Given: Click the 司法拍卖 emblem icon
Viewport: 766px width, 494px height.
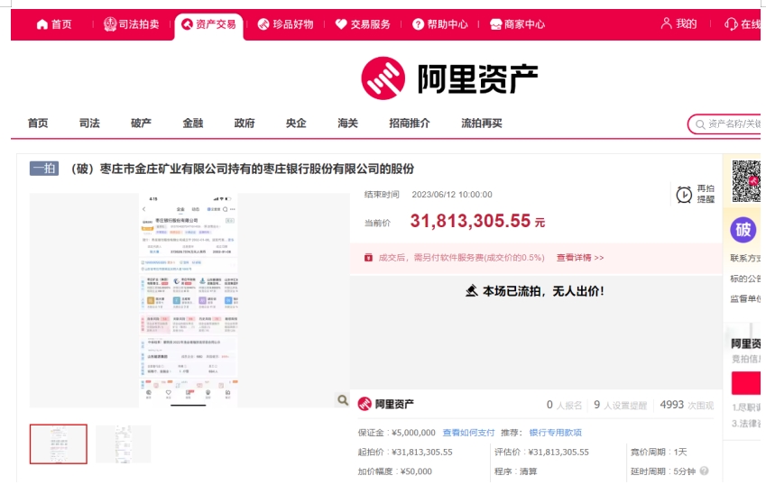Looking at the screenshot, I should (110, 24).
